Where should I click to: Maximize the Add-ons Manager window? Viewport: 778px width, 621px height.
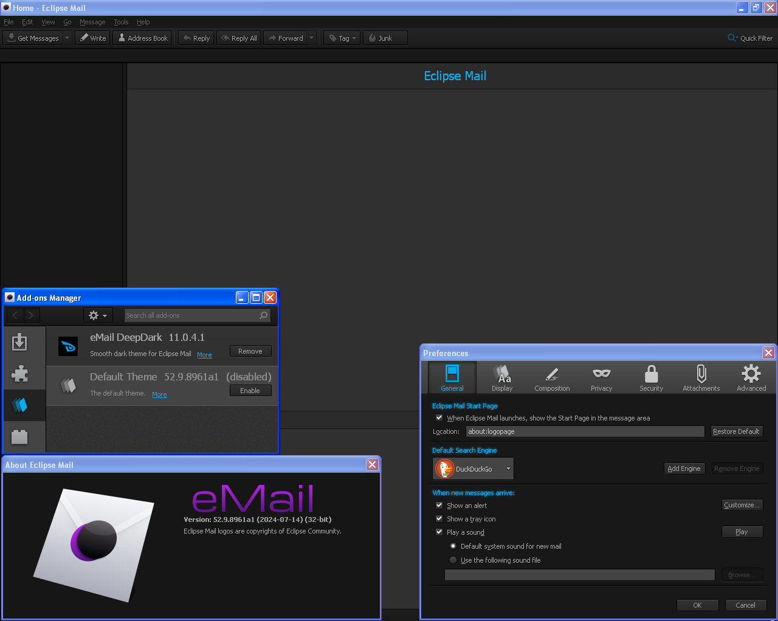click(256, 297)
